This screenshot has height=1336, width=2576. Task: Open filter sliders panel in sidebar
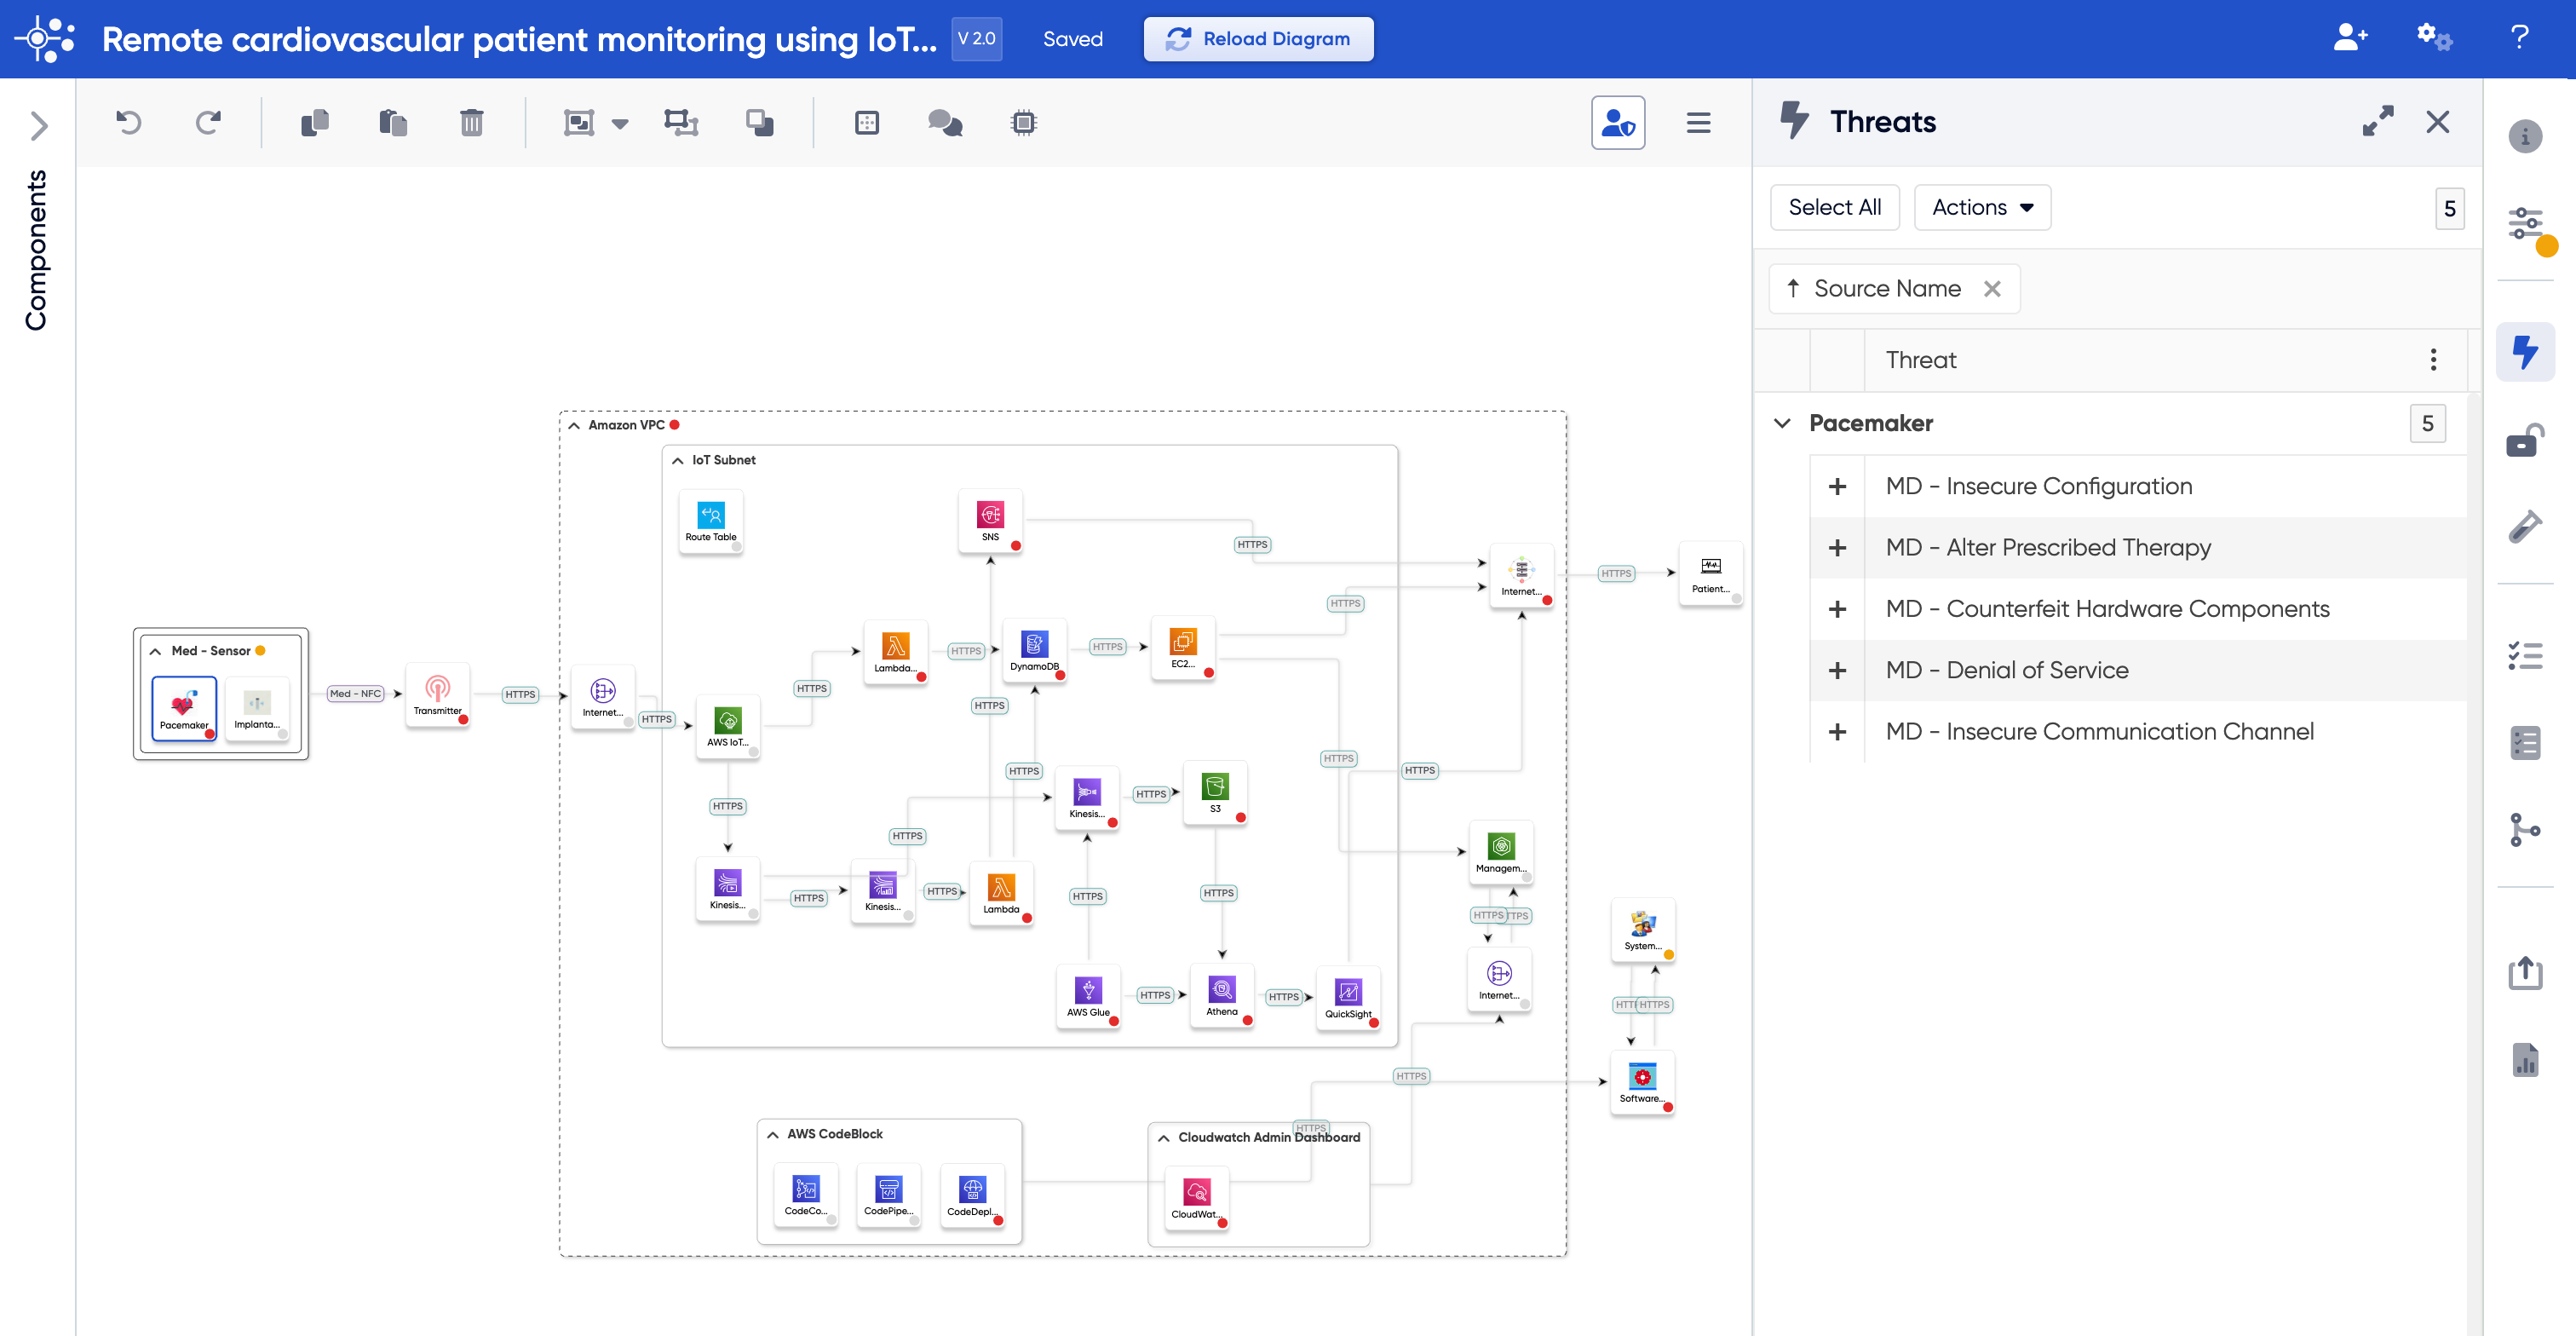click(2525, 223)
